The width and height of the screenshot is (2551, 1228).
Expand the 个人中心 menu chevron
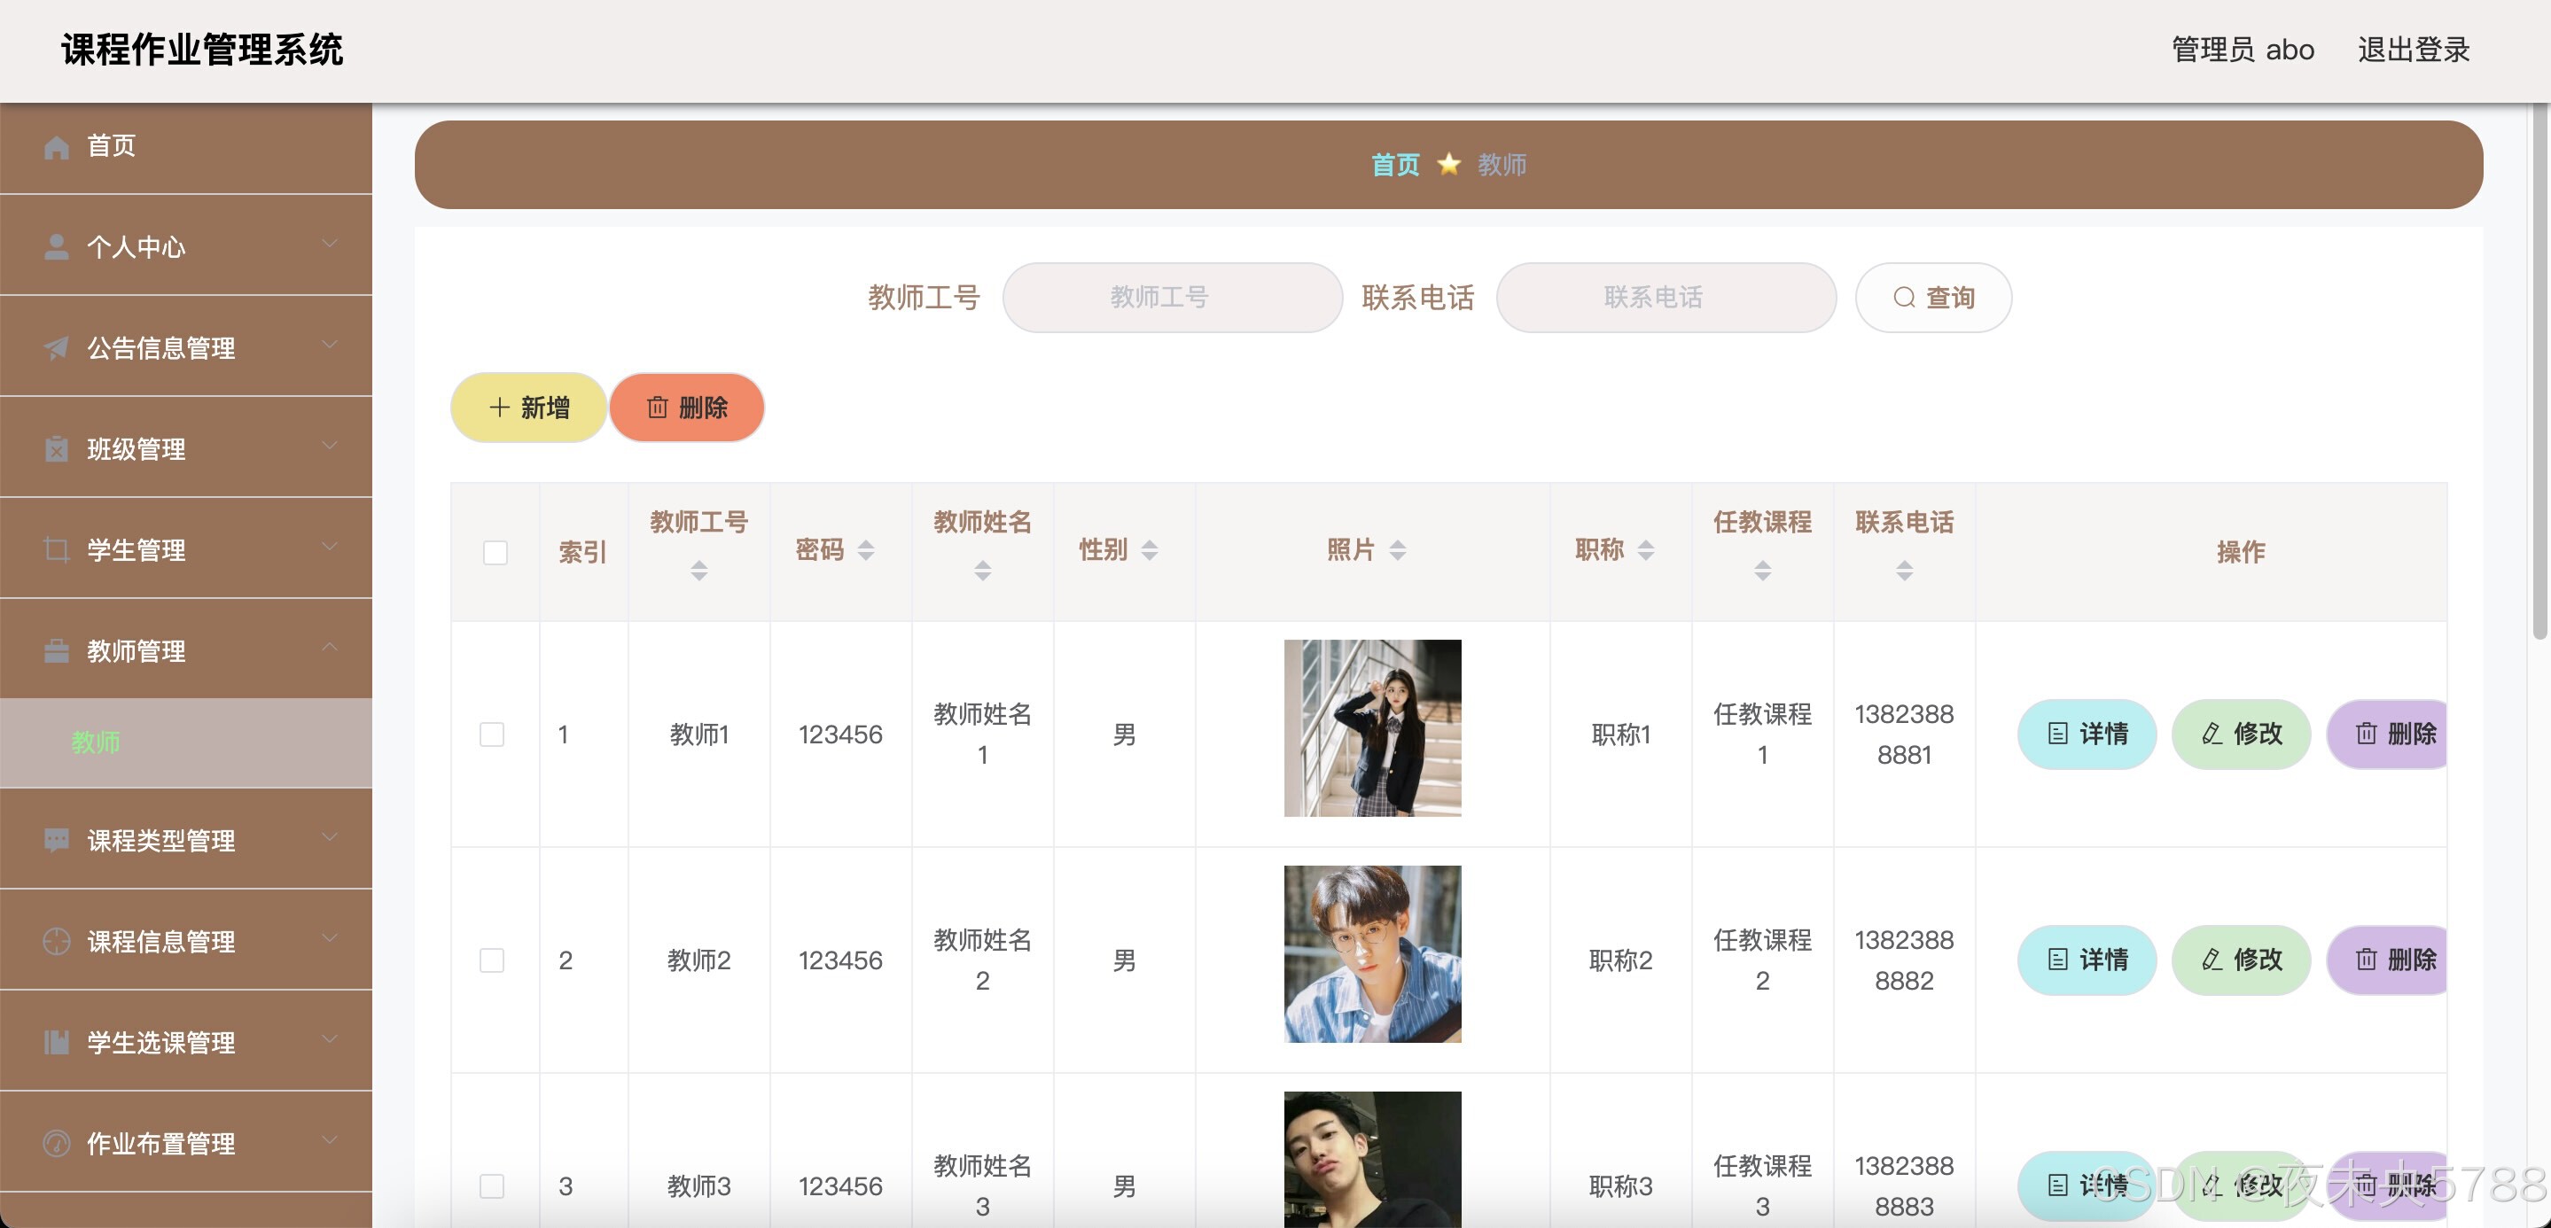pyautogui.click(x=330, y=244)
